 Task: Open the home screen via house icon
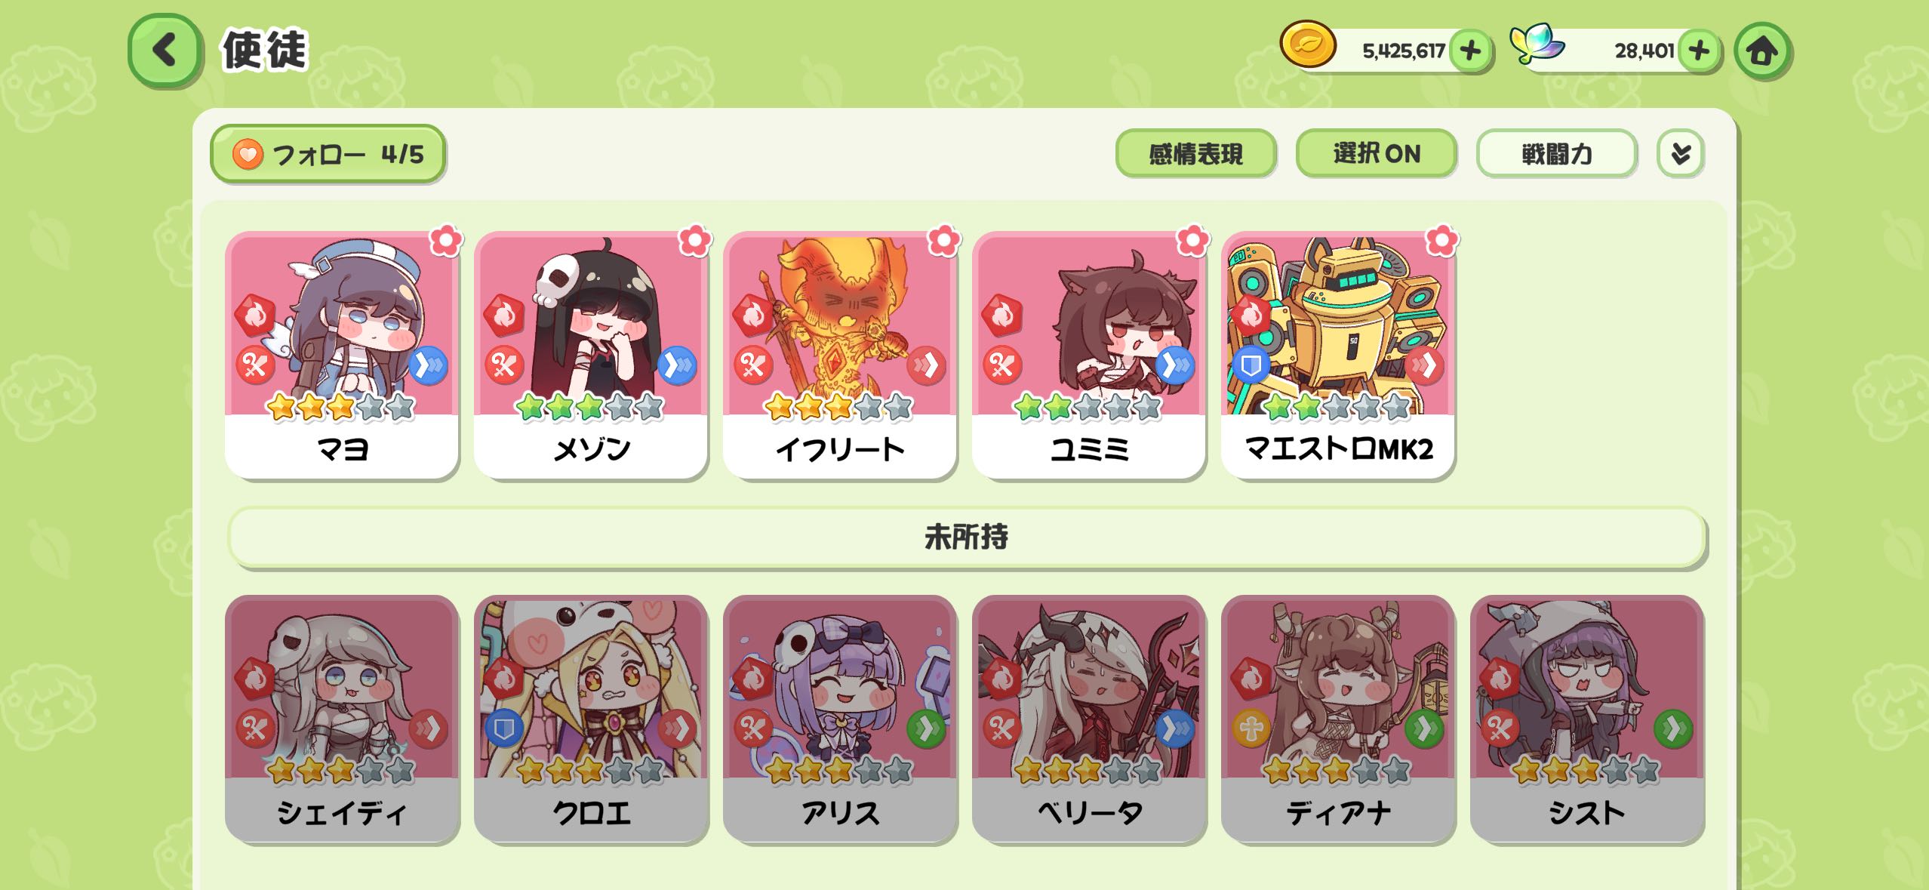(1763, 51)
